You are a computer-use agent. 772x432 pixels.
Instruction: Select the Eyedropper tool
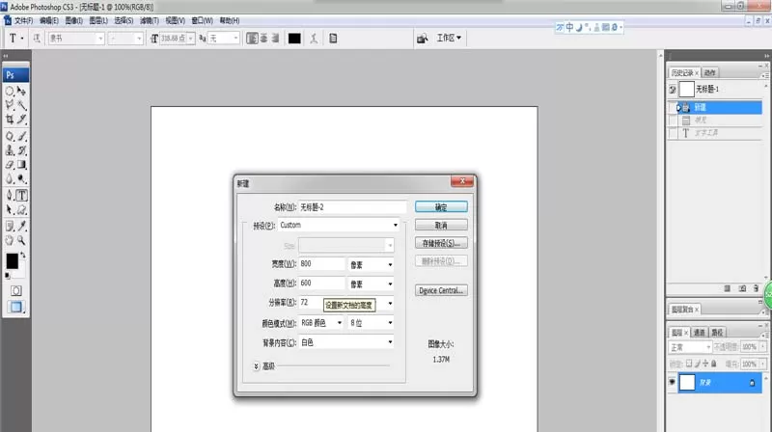click(21, 227)
